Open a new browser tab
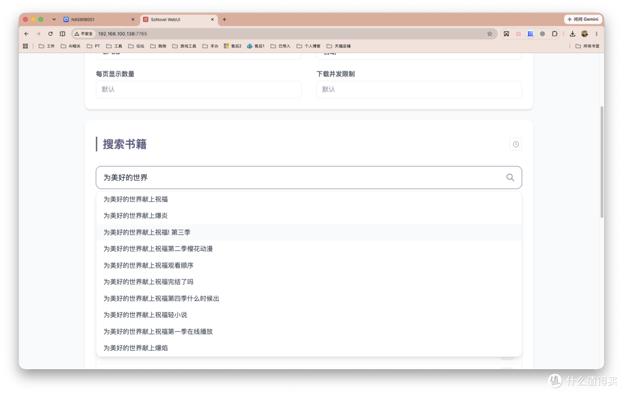Viewport: 623px width, 394px height. [x=224, y=19]
